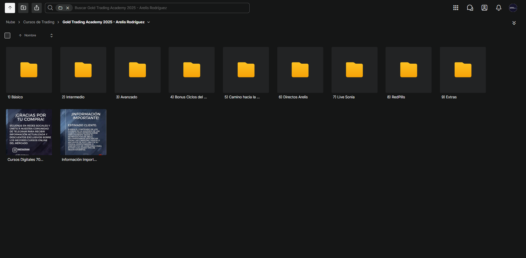Remove the folder filter with the X
The image size is (526, 258).
coord(68,8)
